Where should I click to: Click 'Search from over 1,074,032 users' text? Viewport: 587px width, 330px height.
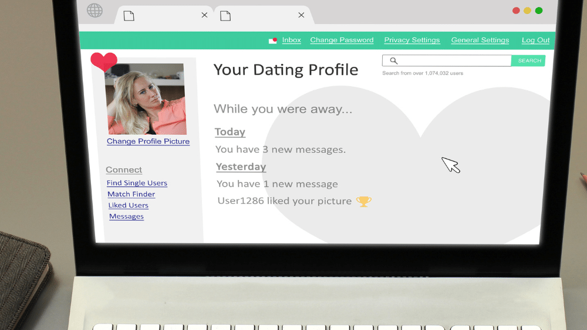point(423,73)
